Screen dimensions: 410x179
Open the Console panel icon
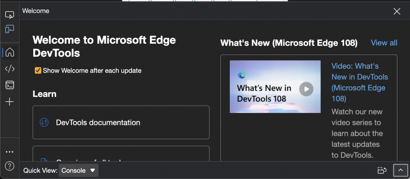(x=10, y=85)
